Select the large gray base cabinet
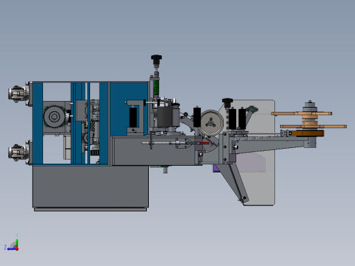Image resolution: width=355 pixels, height=266 pixels. click(x=90, y=186)
